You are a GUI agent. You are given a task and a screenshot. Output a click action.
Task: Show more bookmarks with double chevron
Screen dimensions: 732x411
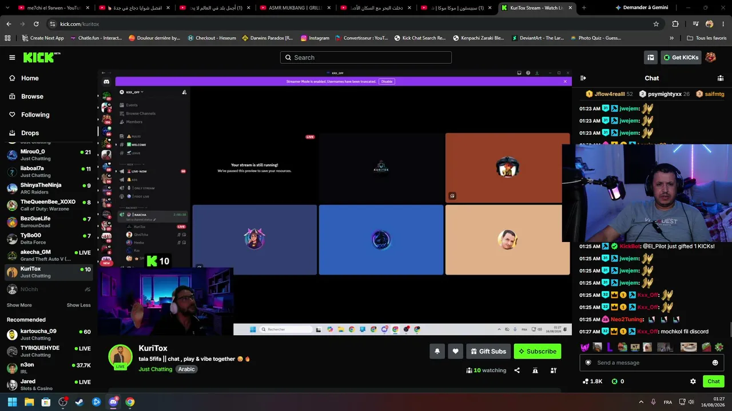[671, 38]
